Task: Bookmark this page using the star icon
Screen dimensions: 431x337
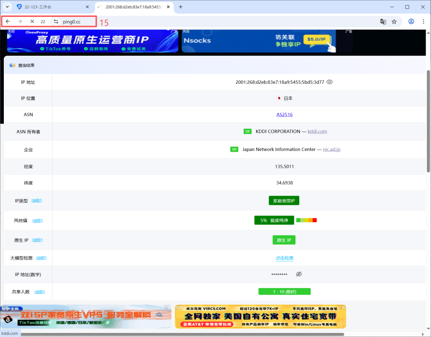Action: click(x=394, y=21)
